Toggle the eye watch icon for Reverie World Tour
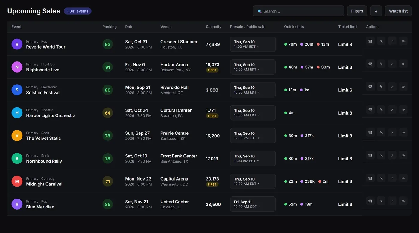The height and width of the screenshot is (233, 419). (x=403, y=41)
